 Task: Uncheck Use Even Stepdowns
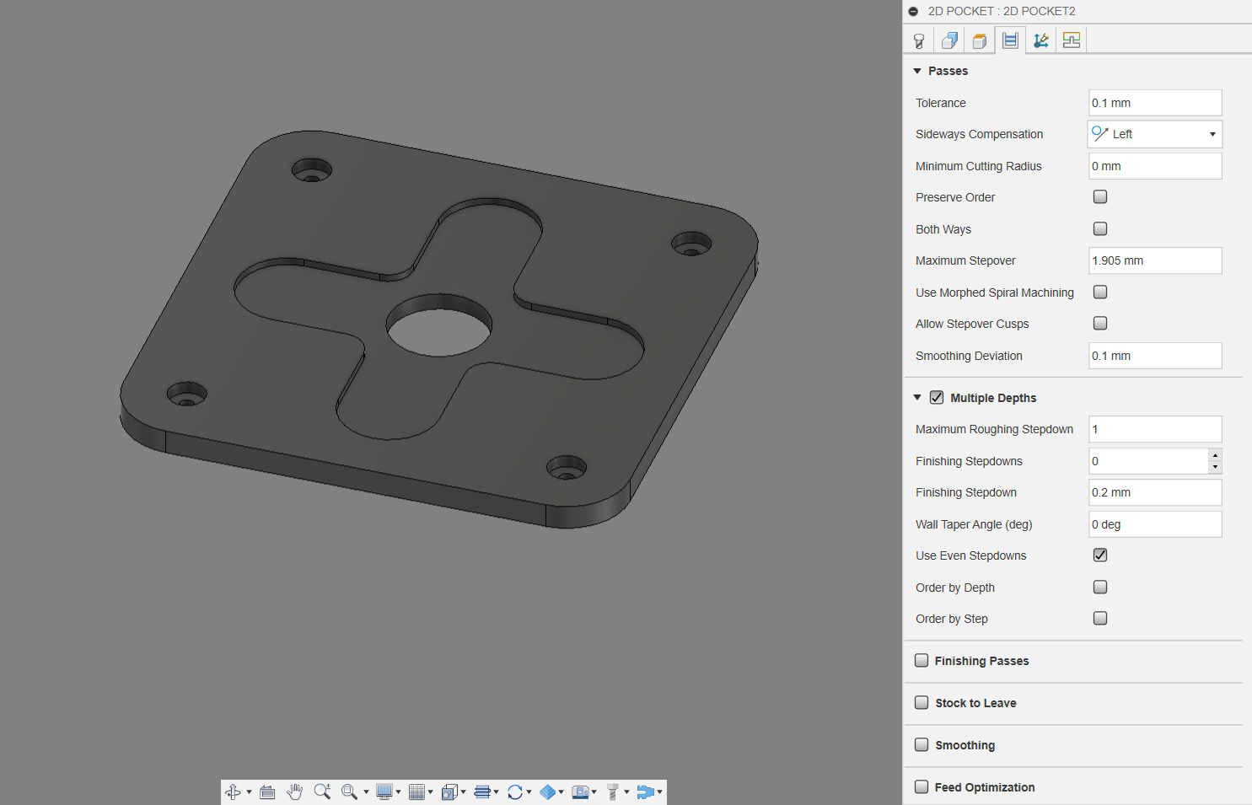tap(1100, 555)
